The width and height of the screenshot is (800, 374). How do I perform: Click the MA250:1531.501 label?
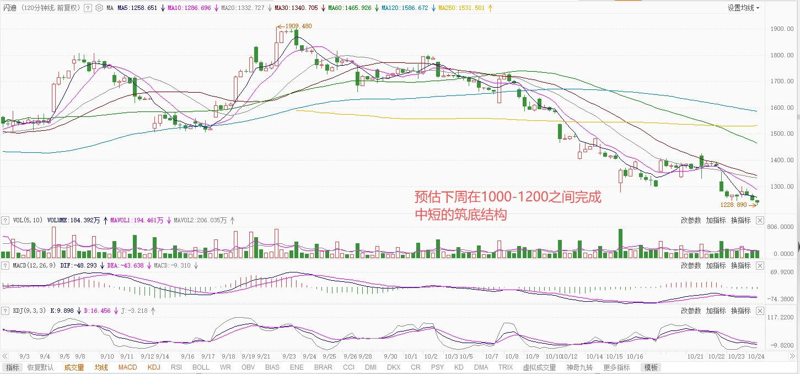coord(461,8)
